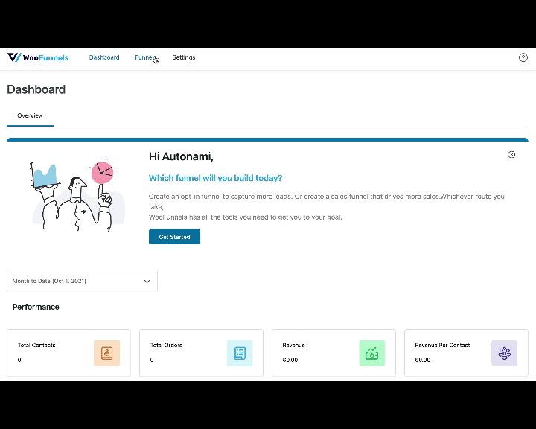Click the Total Contacts card icon
Screen dimensions: 536x429
107,353
